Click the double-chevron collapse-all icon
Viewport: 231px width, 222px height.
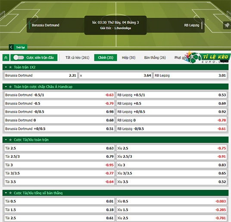[6, 57]
